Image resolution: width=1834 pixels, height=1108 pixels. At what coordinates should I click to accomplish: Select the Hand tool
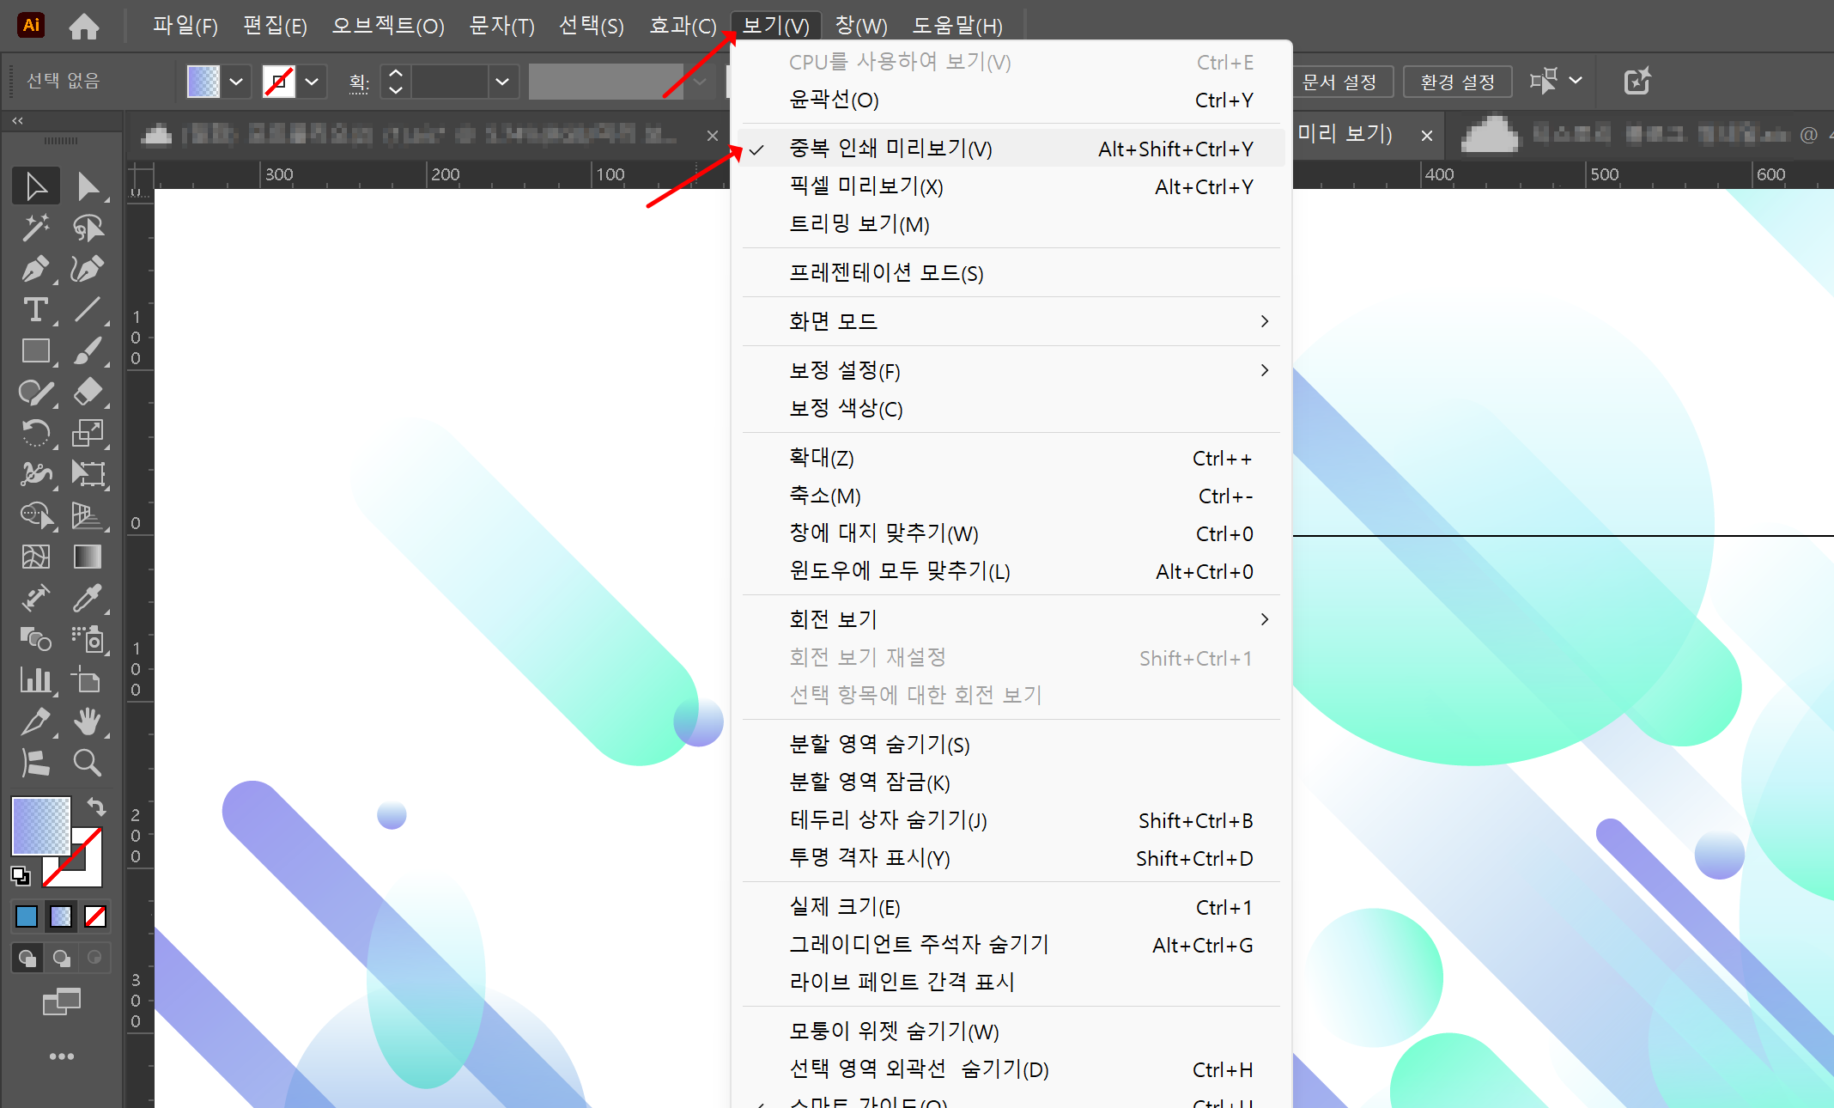tap(89, 721)
